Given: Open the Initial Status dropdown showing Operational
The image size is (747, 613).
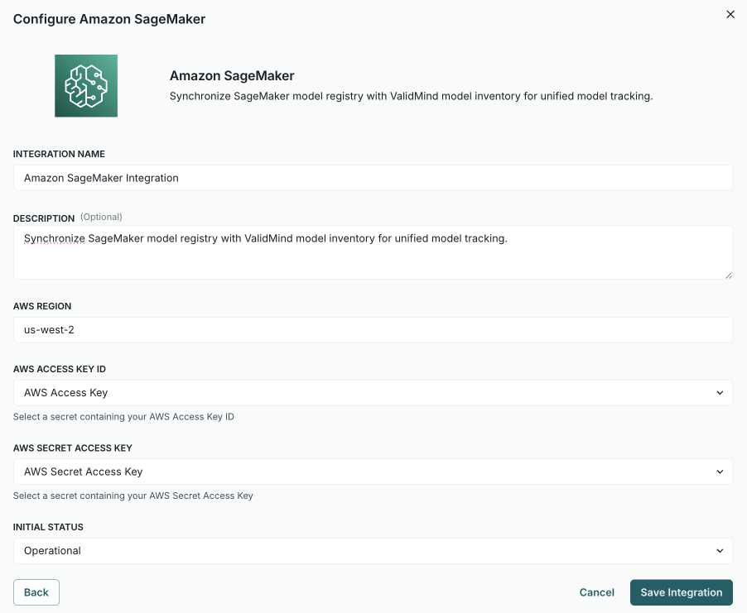Looking at the screenshot, I should (x=373, y=550).
